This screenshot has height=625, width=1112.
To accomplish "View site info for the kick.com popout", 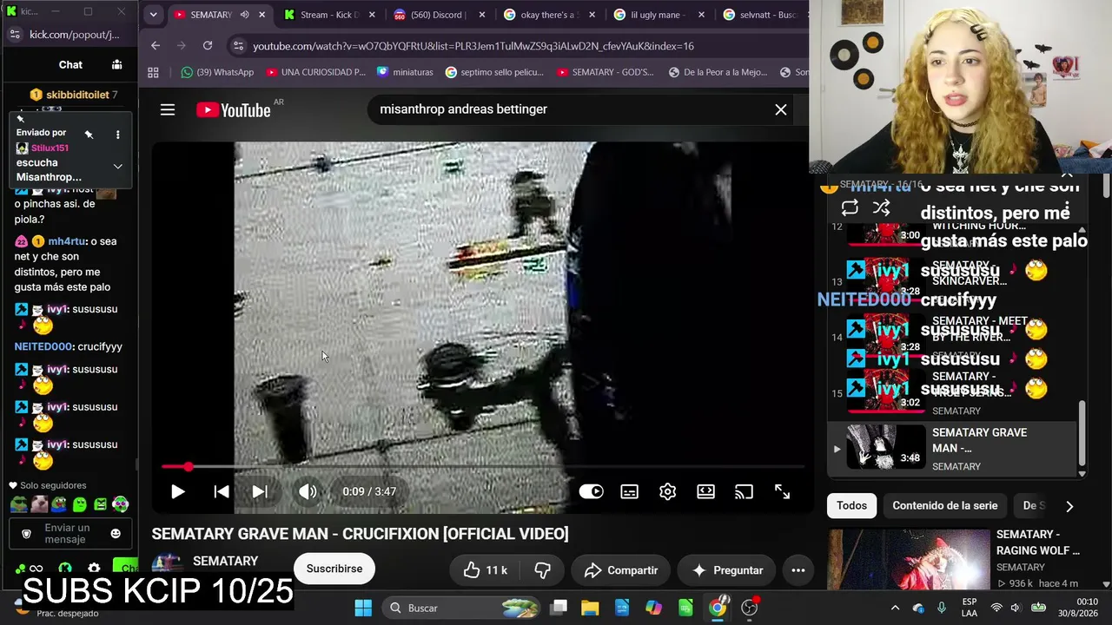I will 15,35.
